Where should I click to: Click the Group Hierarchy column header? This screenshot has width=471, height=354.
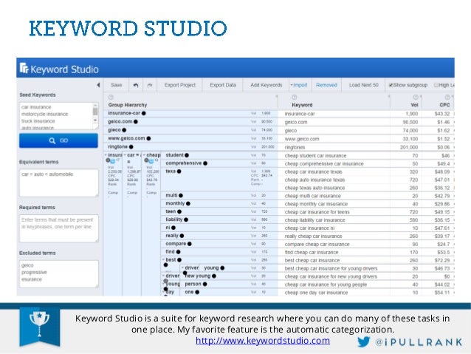(128, 105)
